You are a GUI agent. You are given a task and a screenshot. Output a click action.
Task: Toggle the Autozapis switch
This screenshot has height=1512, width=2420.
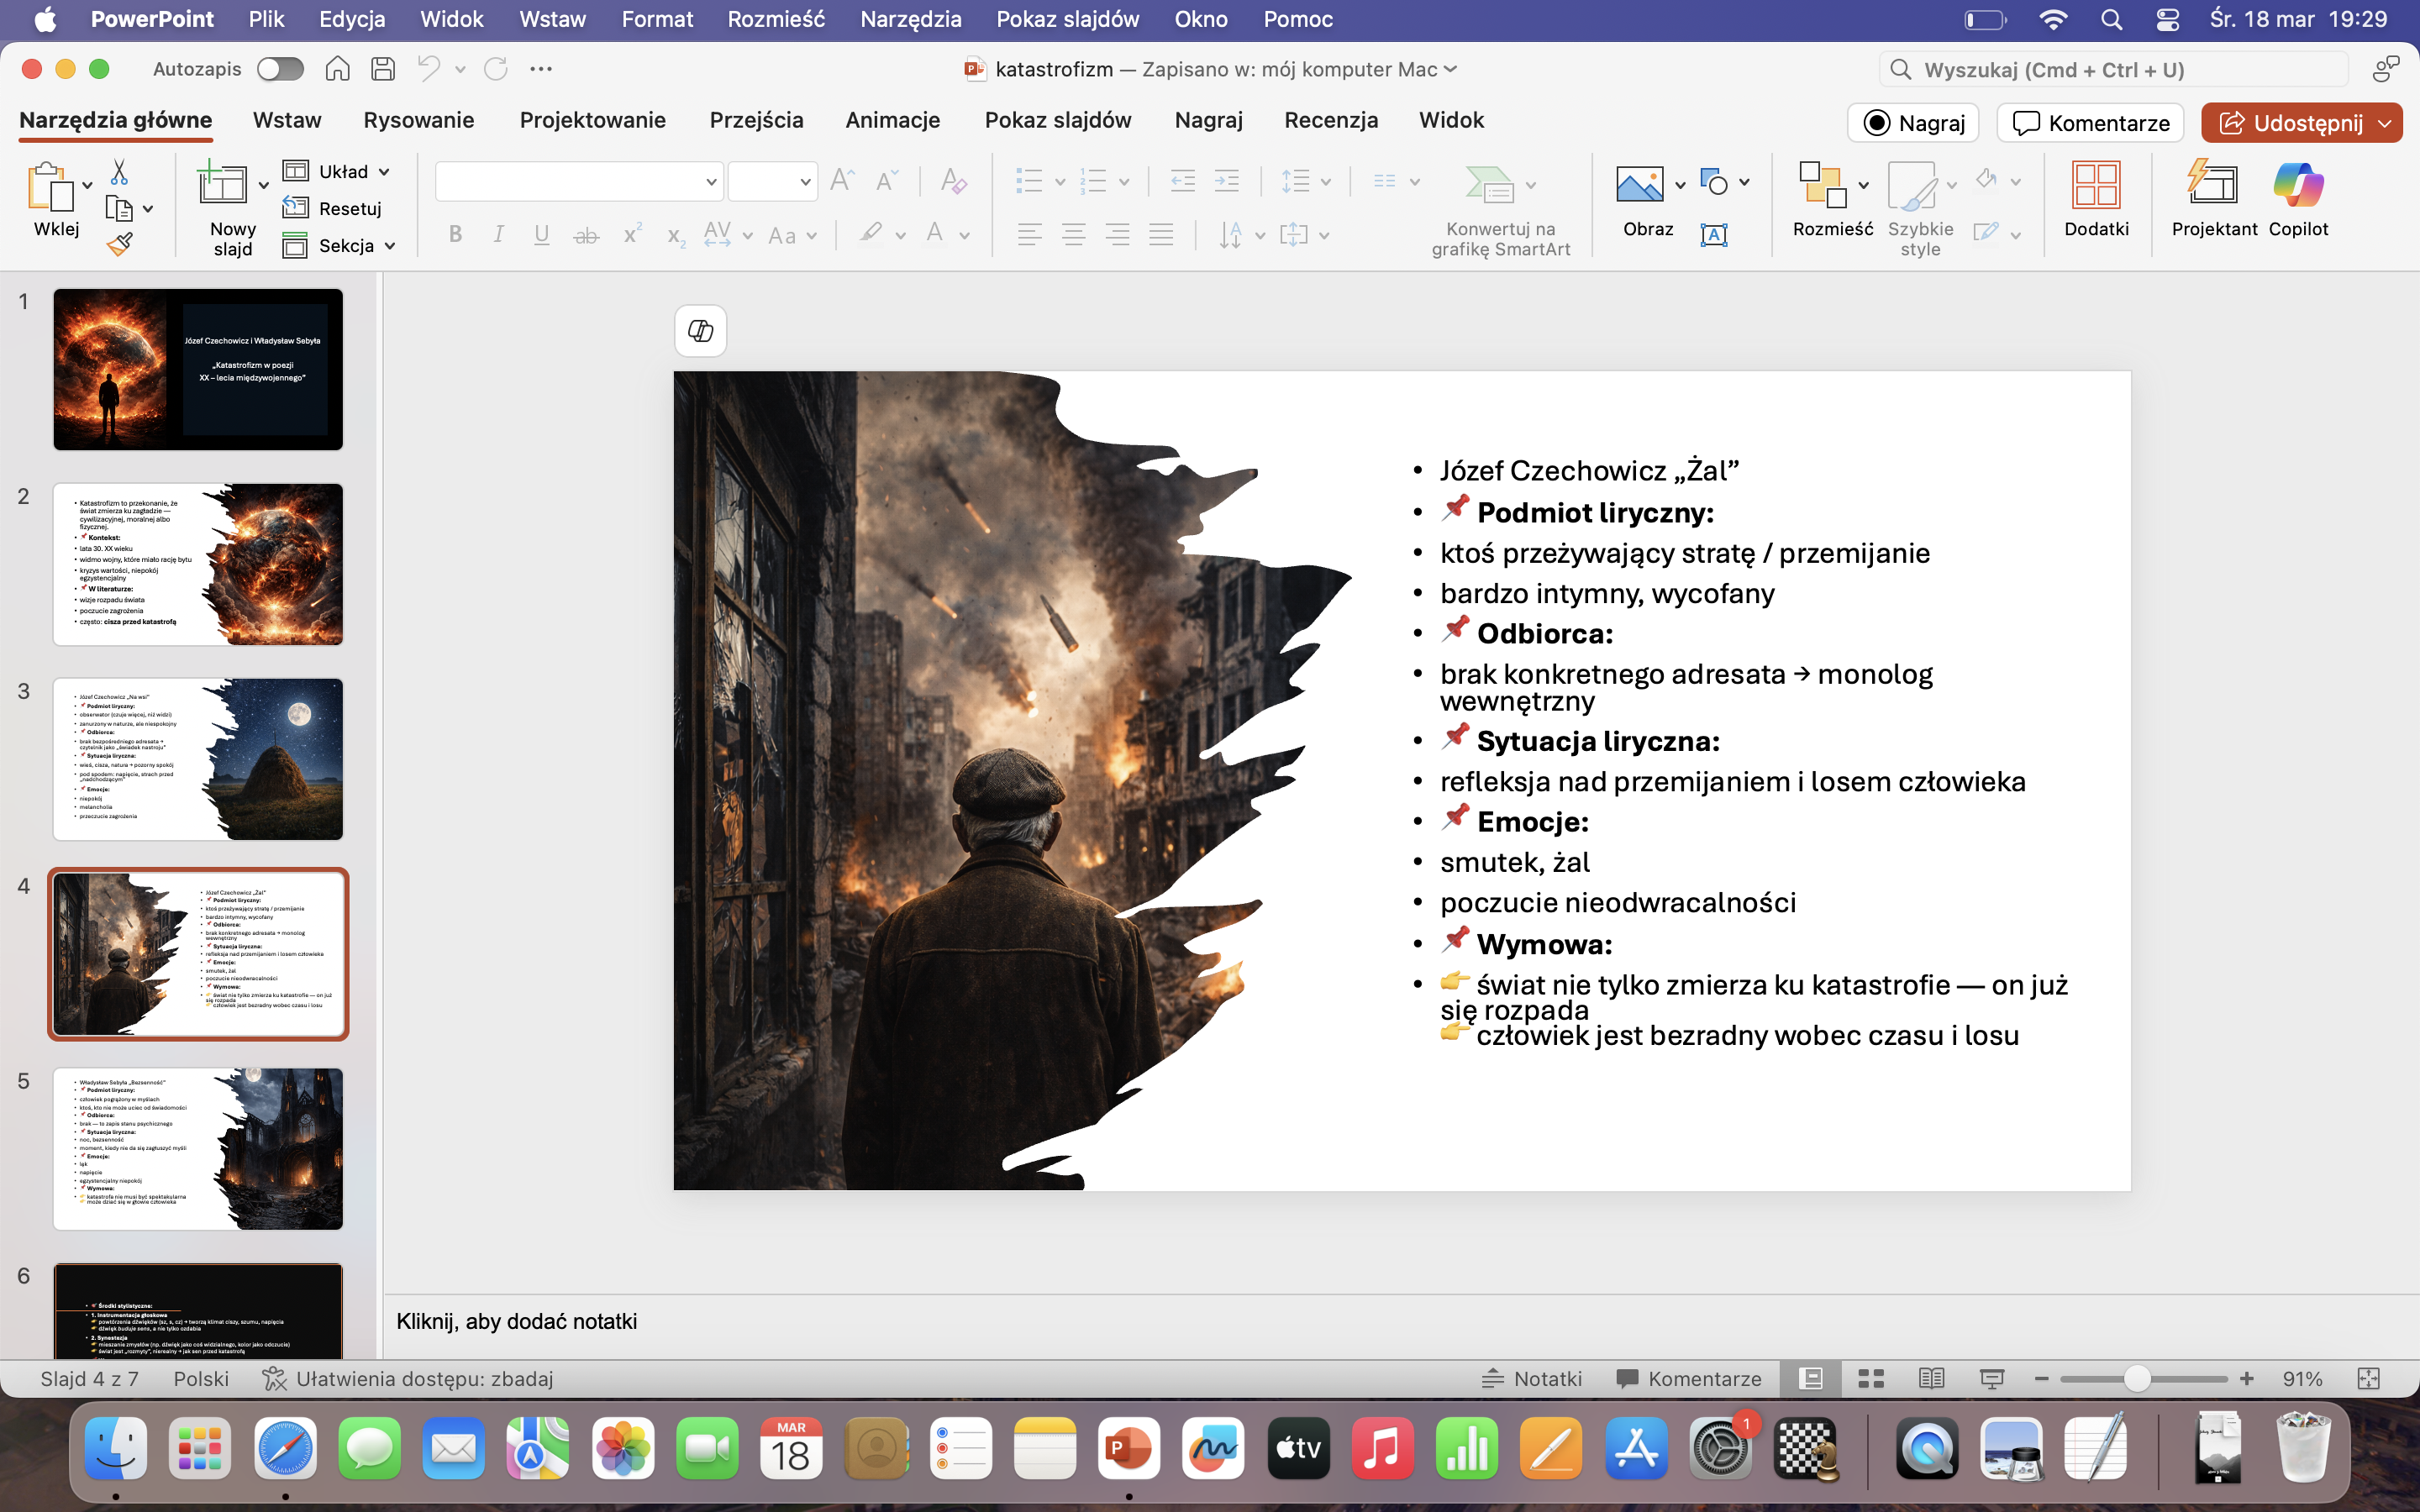(279, 69)
